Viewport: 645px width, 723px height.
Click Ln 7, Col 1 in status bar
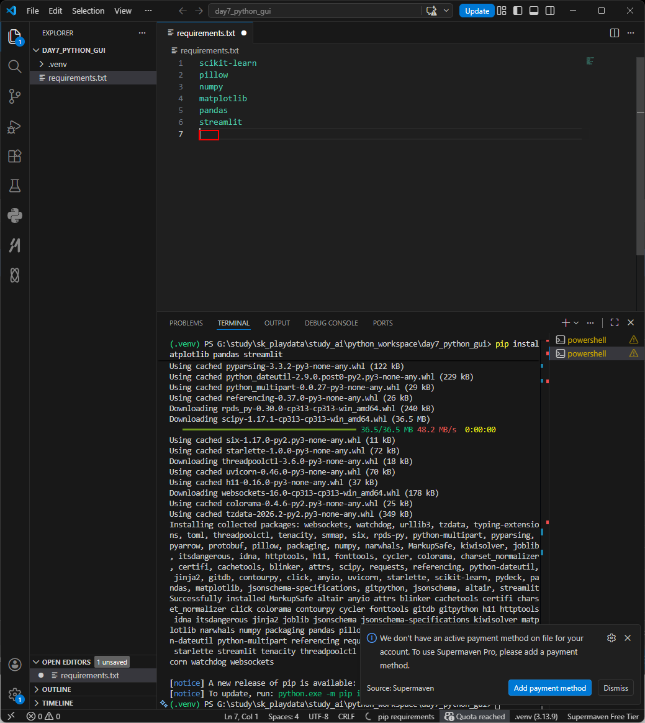(x=241, y=717)
